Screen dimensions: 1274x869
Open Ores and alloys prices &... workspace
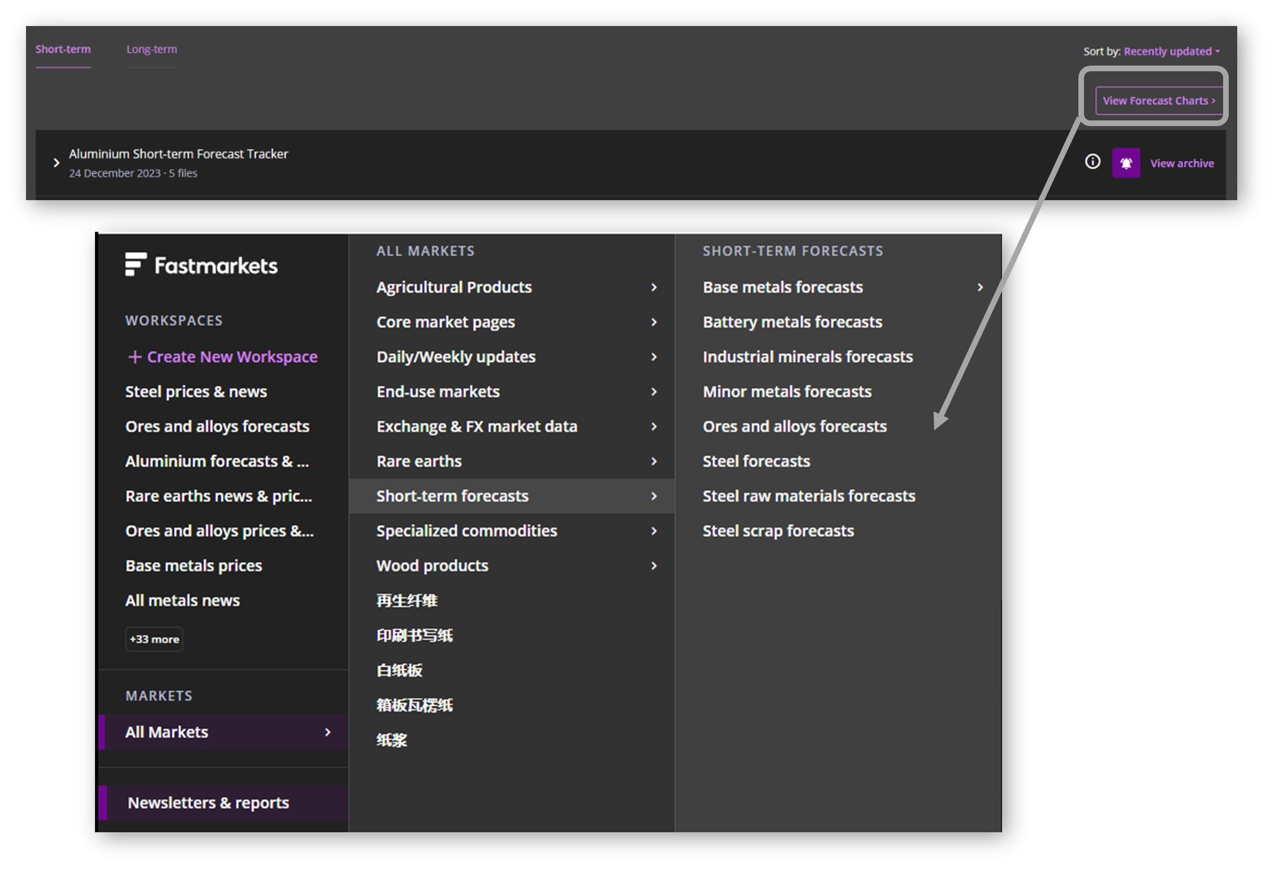point(219,531)
